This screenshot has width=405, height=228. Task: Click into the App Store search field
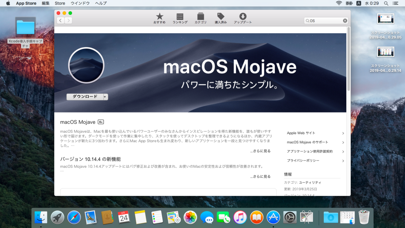(325, 21)
